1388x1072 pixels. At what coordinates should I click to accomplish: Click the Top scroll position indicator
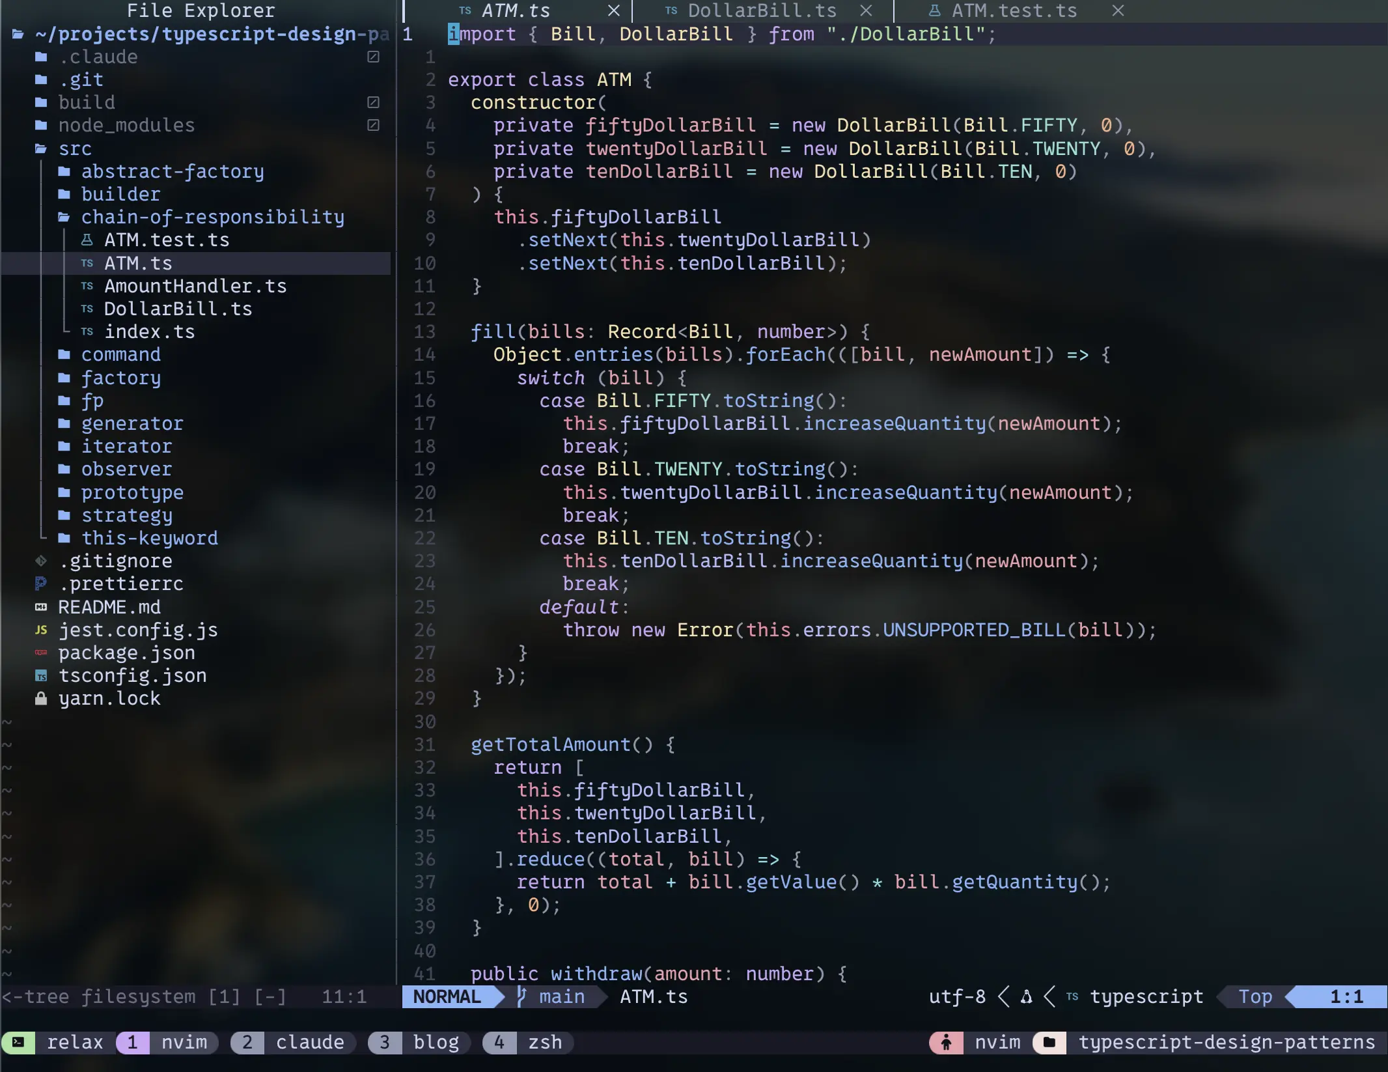click(1253, 996)
